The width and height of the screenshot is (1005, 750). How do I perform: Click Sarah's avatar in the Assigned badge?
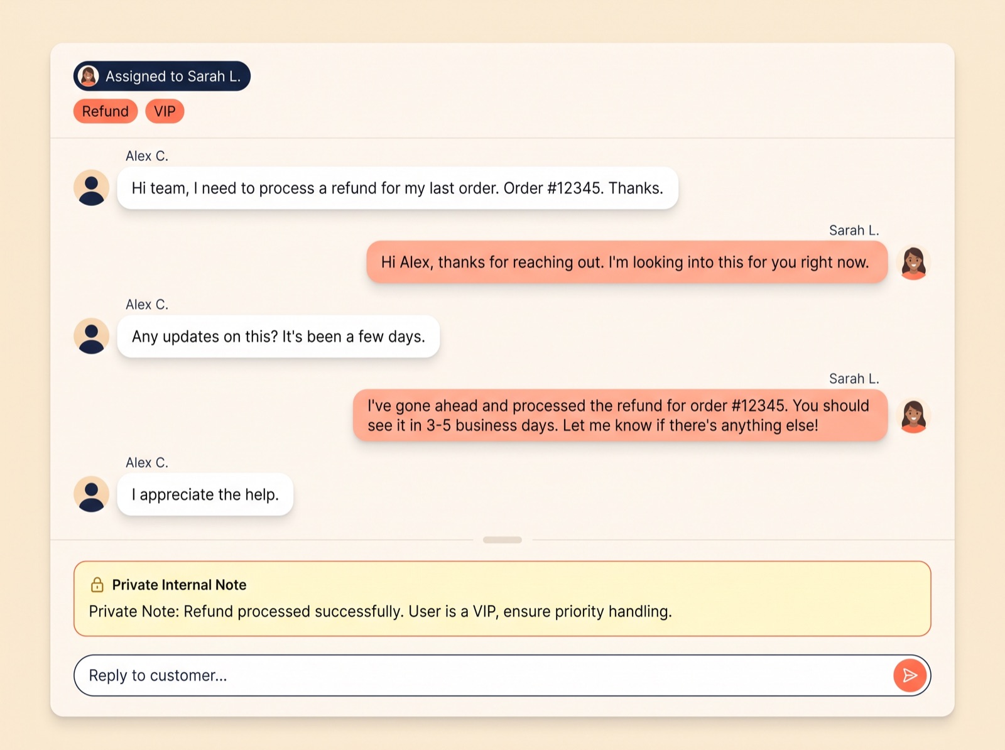pyautogui.click(x=89, y=76)
